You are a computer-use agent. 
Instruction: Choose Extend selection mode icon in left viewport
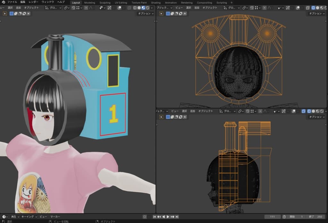[16, 13]
